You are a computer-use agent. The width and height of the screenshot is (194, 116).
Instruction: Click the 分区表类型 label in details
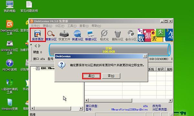[x=160, y=109]
